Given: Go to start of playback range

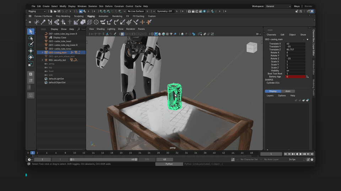Looking at the screenshot, I should point(285,154).
